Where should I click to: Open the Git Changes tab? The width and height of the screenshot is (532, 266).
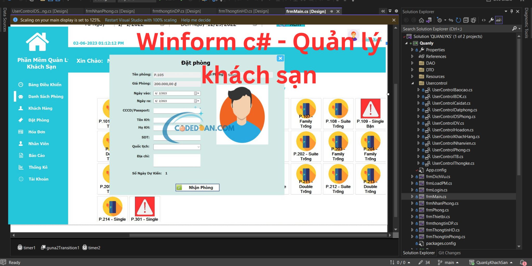(x=449, y=253)
